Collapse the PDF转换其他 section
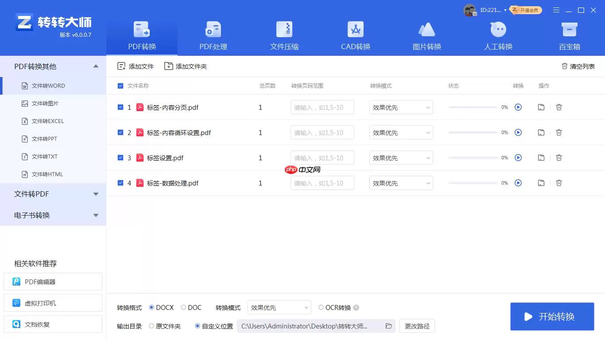Image resolution: width=605 pixels, height=340 pixels. tap(96, 66)
